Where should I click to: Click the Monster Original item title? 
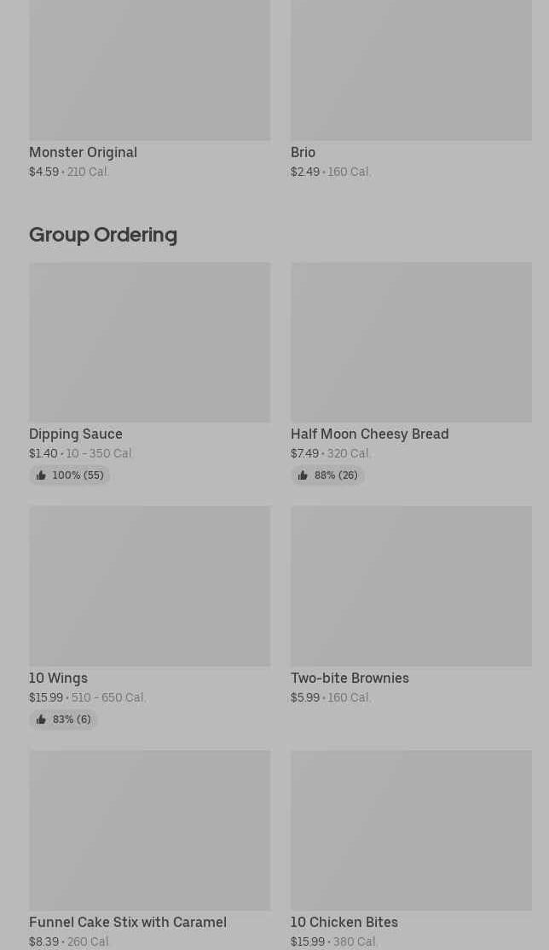83,152
